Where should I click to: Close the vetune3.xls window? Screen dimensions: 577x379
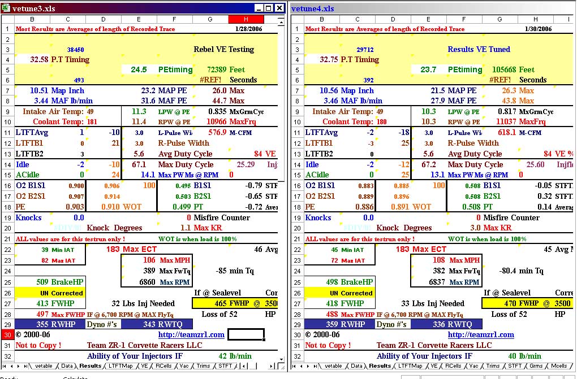(279, 8)
